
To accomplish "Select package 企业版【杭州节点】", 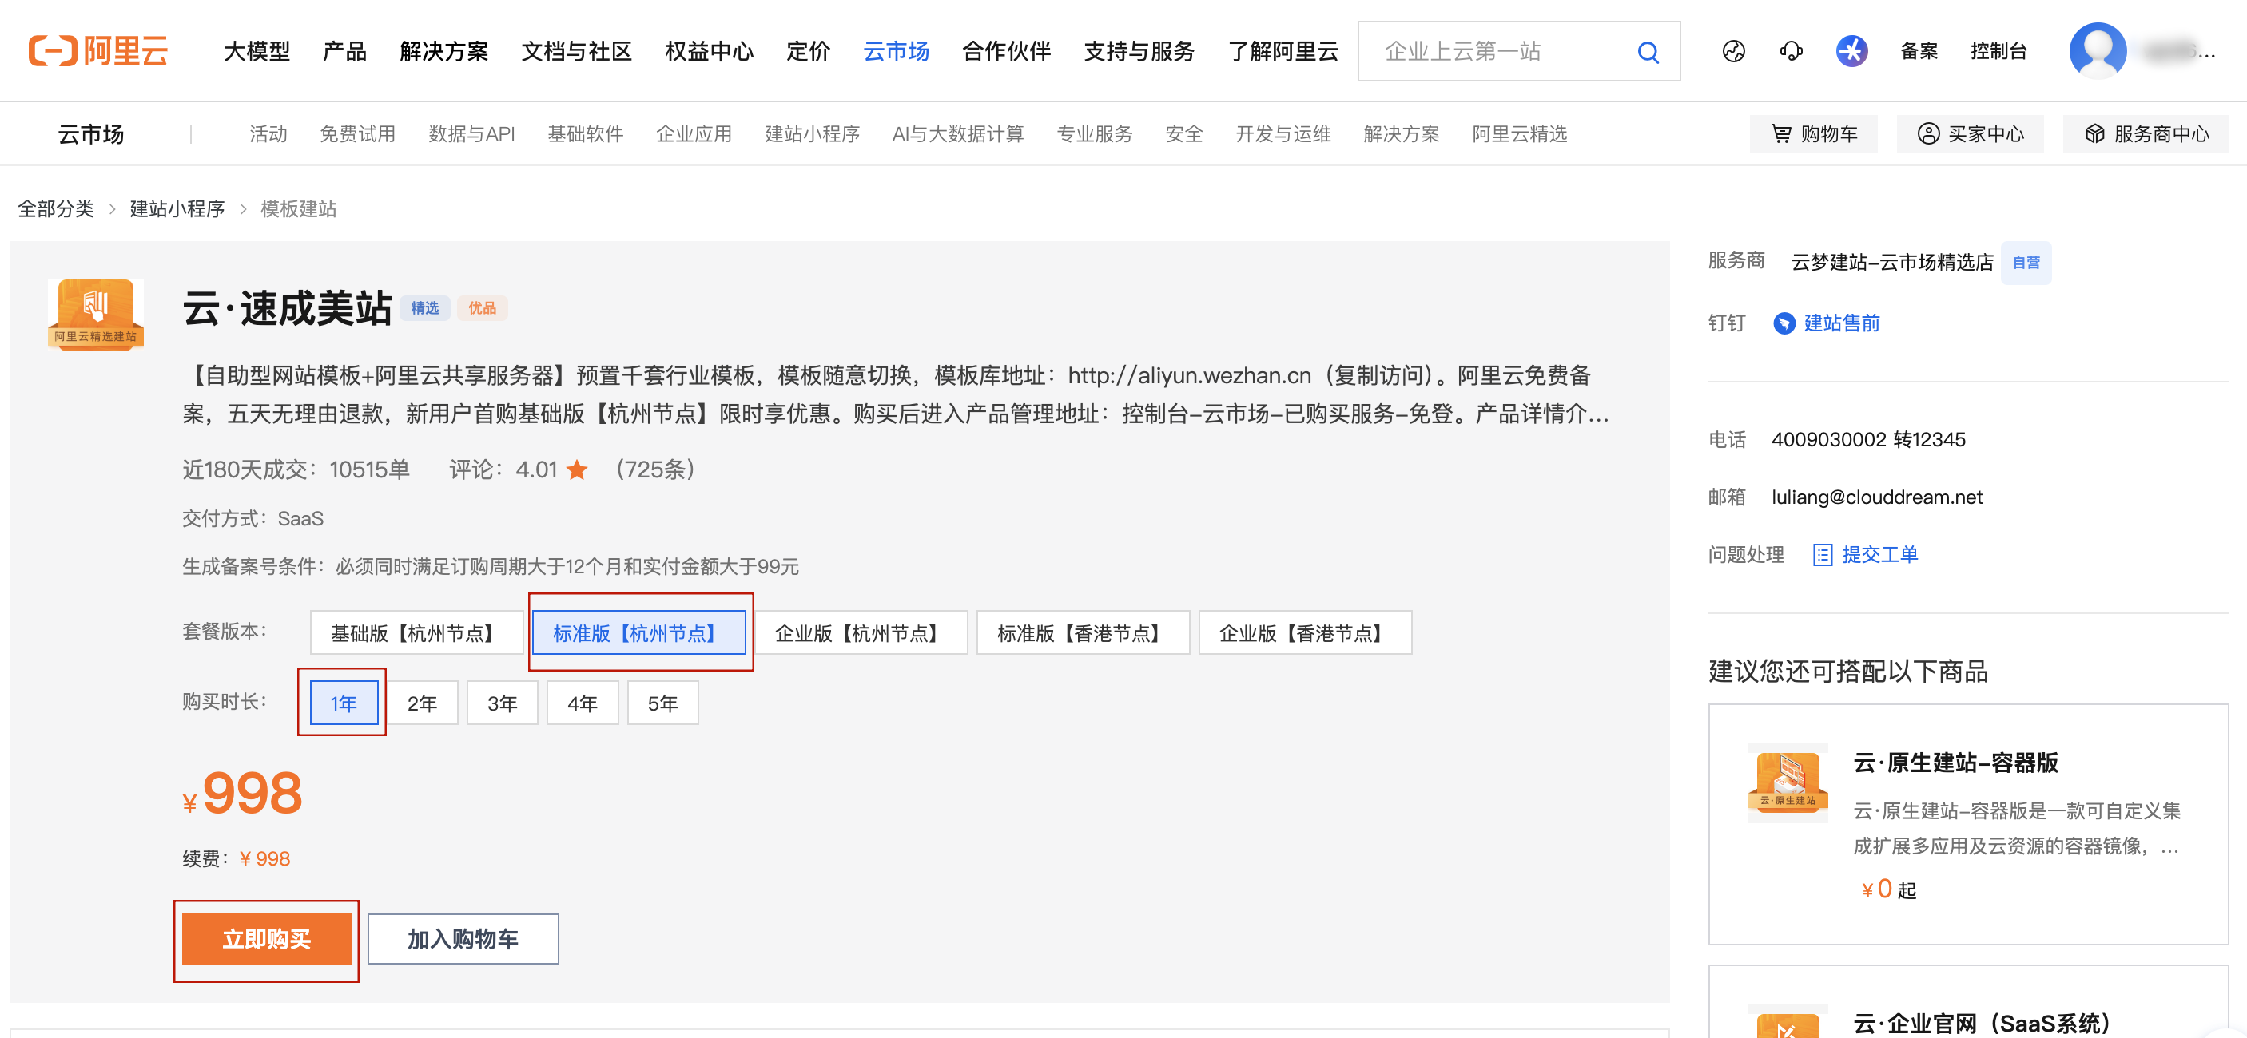I will click(x=860, y=632).
